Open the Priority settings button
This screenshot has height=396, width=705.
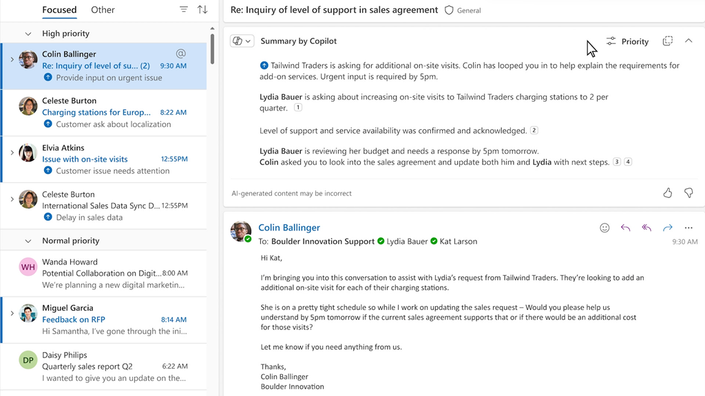pos(627,41)
